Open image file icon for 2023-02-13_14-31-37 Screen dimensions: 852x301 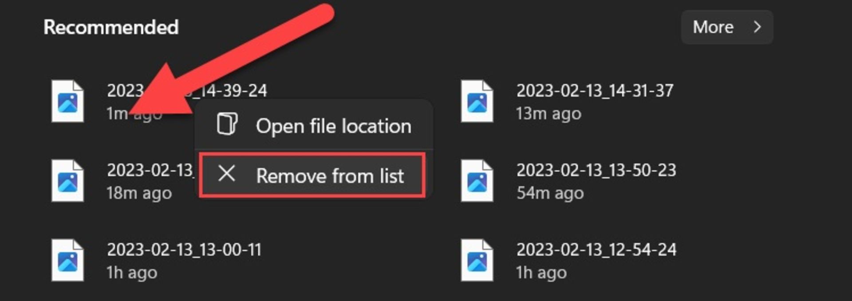point(477,101)
